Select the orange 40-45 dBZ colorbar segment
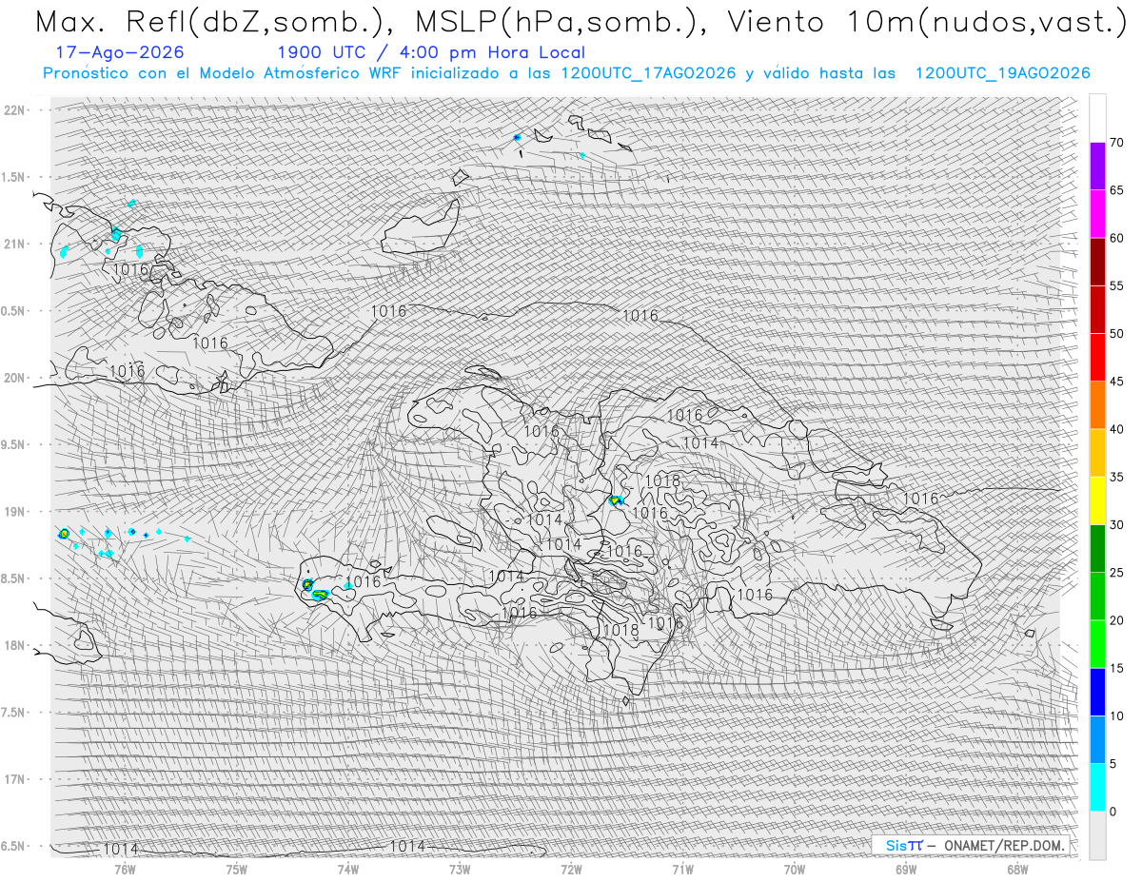Viewport: 1142px width, 882px height. tap(1097, 405)
